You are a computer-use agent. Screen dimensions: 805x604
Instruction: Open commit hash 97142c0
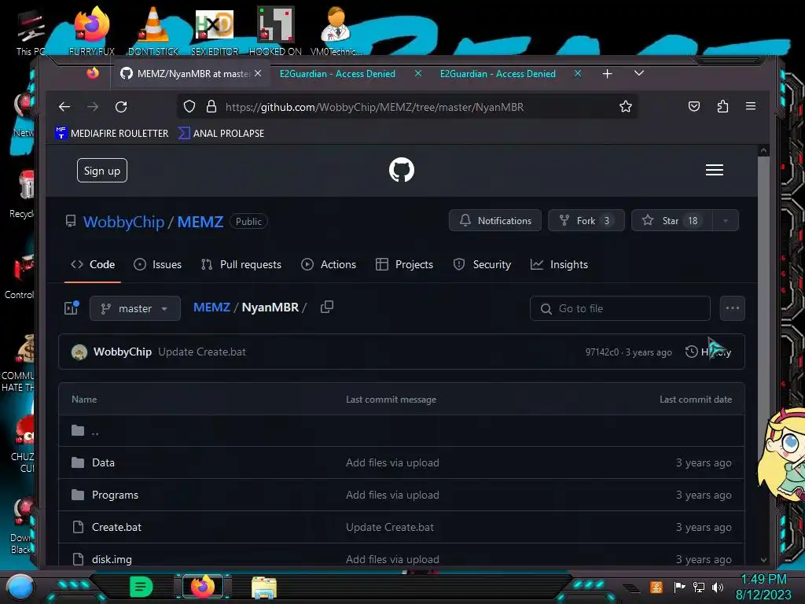coord(601,352)
